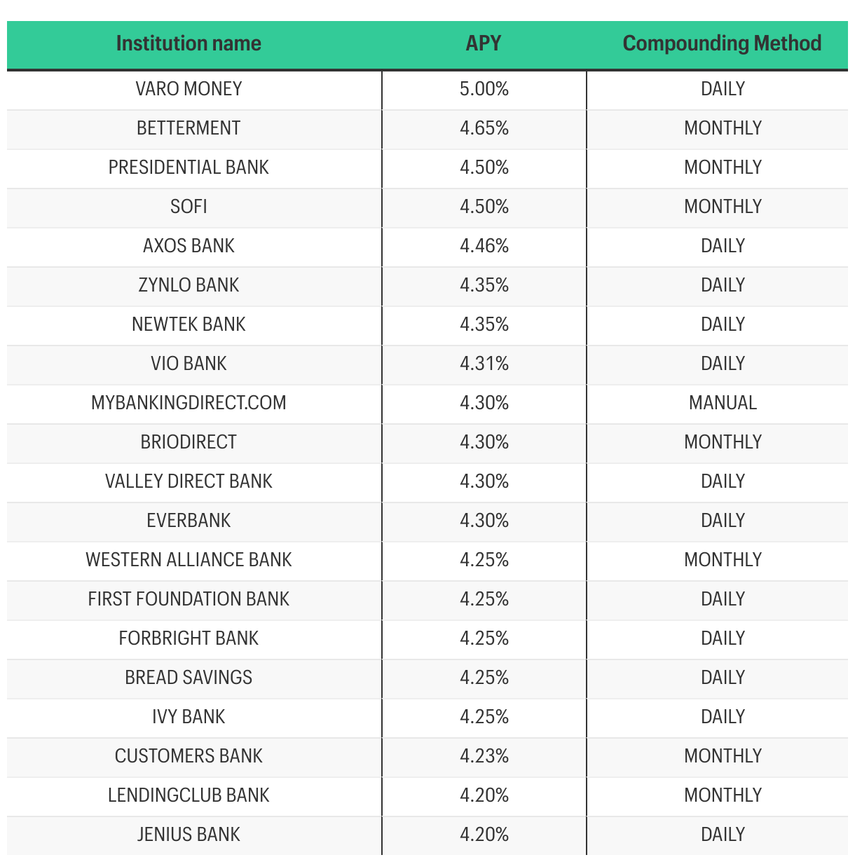Click the 5.00% APY value
Viewport: 855px width, 862px height.
pyautogui.click(x=484, y=89)
